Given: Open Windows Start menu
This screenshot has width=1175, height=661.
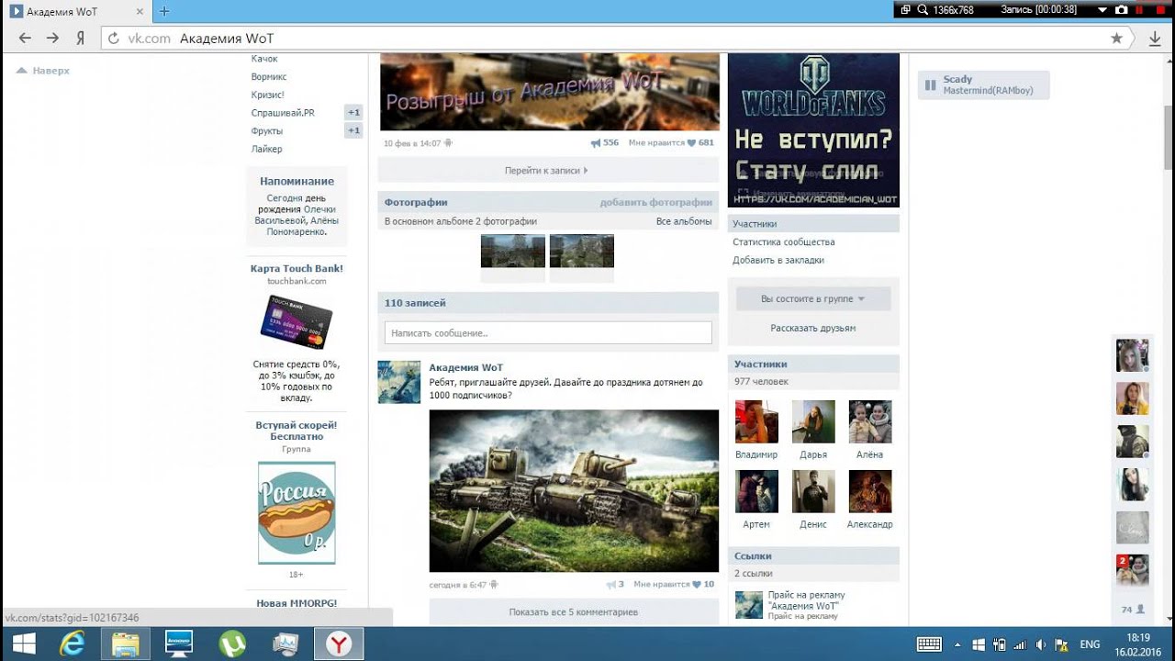Looking at the screenshot, I should [24, 644].
